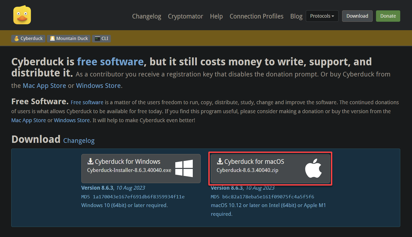
Task: Click the green Donate button
Action: (388, 16)
